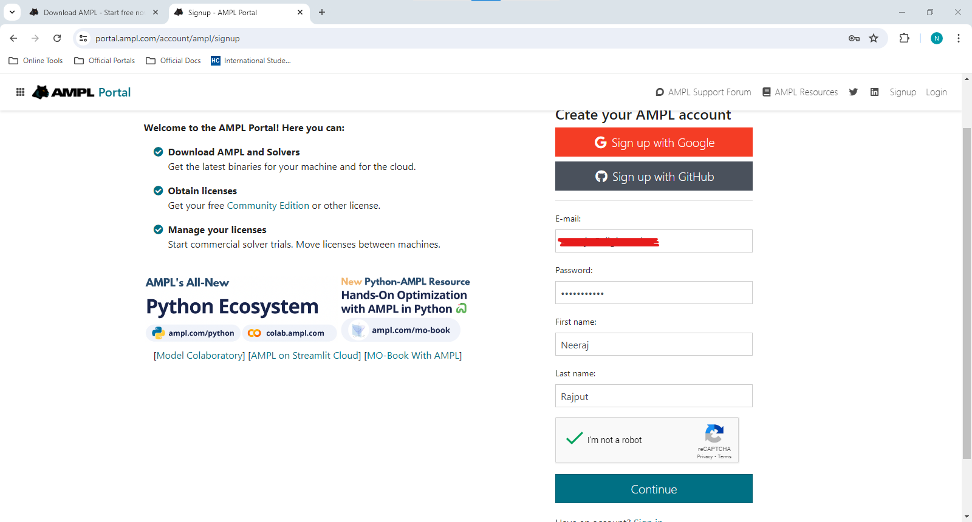This screenshot has width=972, height=522.
Task: Go to Login in navigation
Action: [x=936, y=92]
